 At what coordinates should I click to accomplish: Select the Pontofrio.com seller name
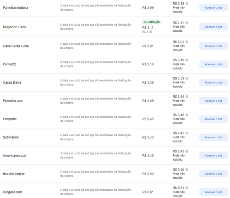(x=13, y=101)
